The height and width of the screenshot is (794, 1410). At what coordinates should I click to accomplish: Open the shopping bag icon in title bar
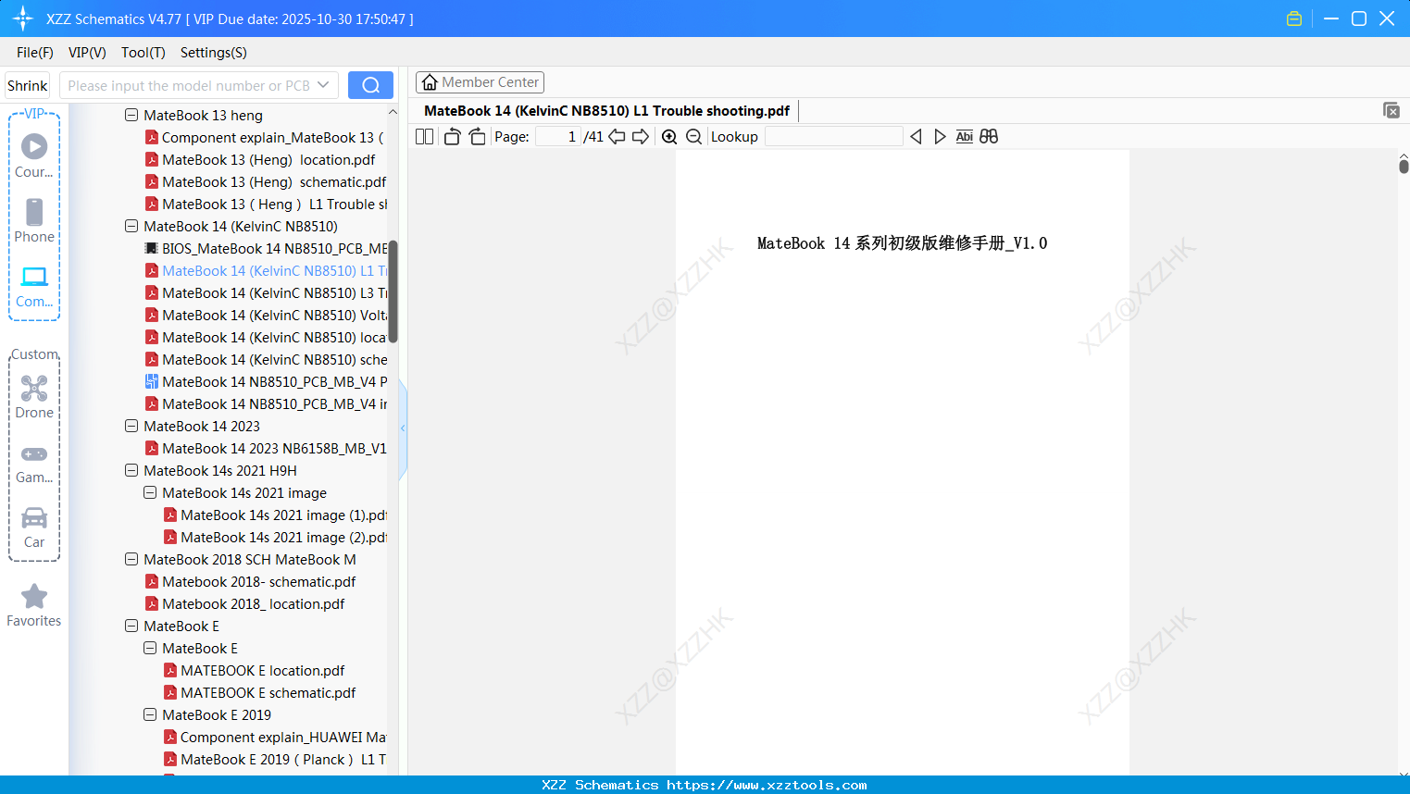[1294, 19]
